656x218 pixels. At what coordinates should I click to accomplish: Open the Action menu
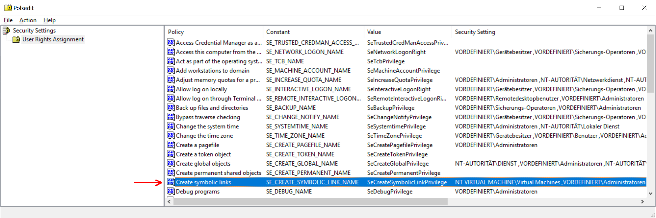point(28,20)
